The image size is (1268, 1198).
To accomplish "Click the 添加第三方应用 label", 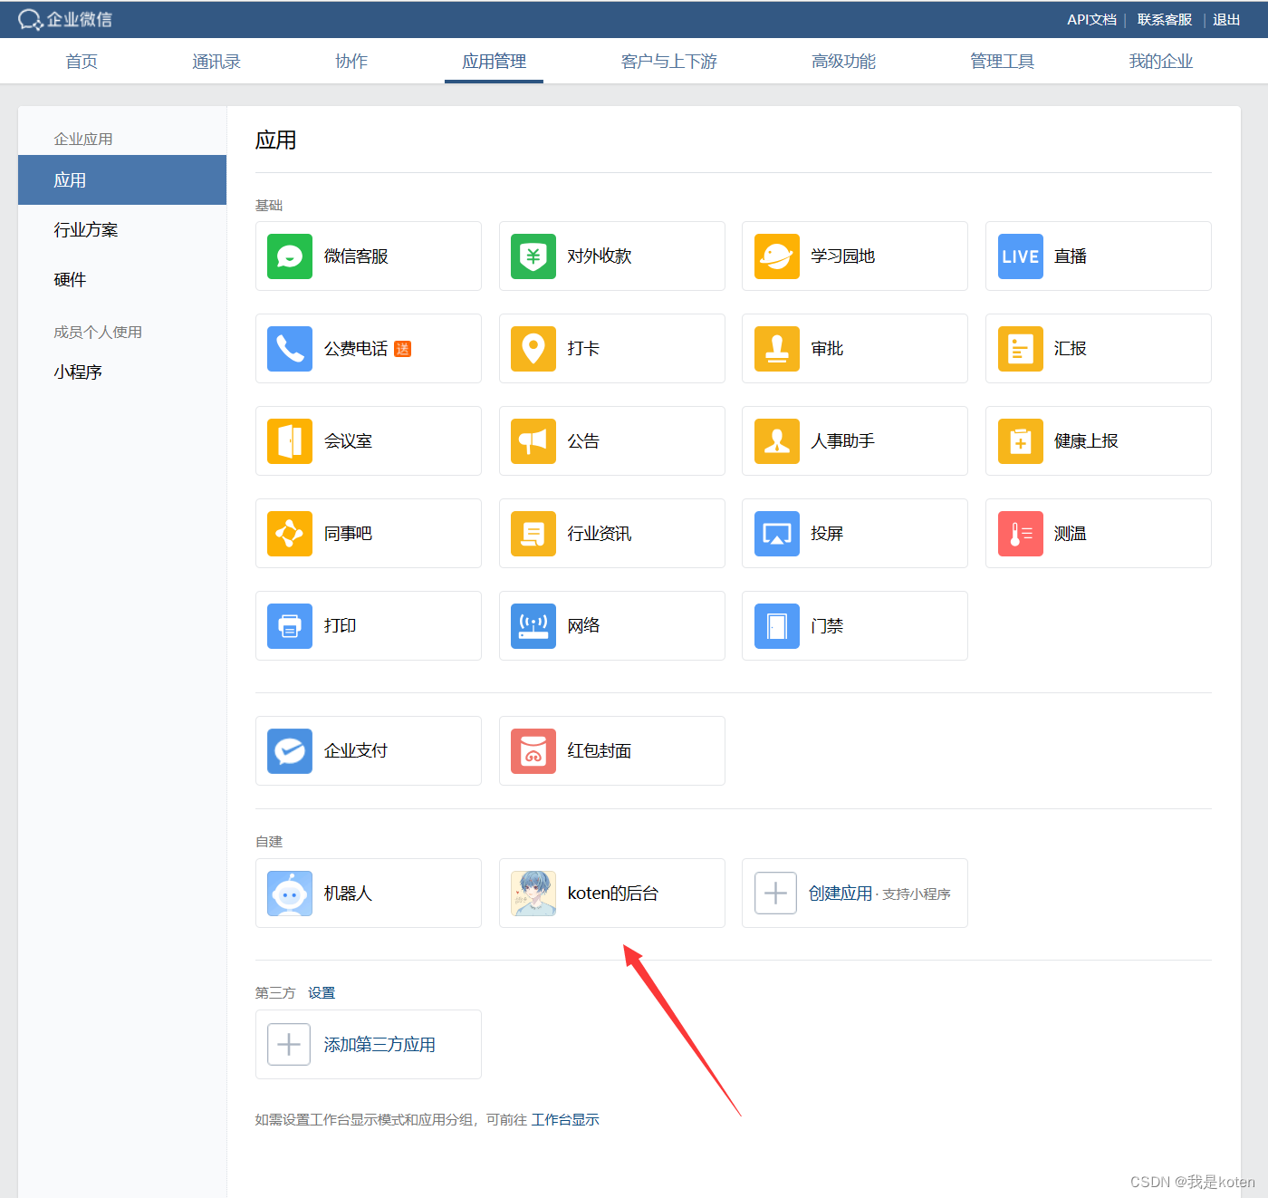I will coord(379,1045).
